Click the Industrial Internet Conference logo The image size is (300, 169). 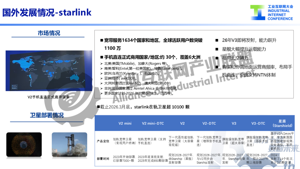pyautogui.click(x=272, y=13)
